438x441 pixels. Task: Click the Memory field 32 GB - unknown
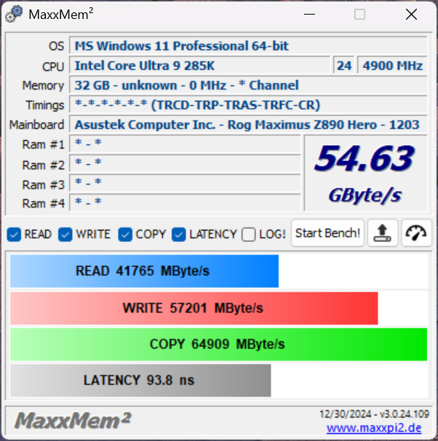[x=249, y=85]
